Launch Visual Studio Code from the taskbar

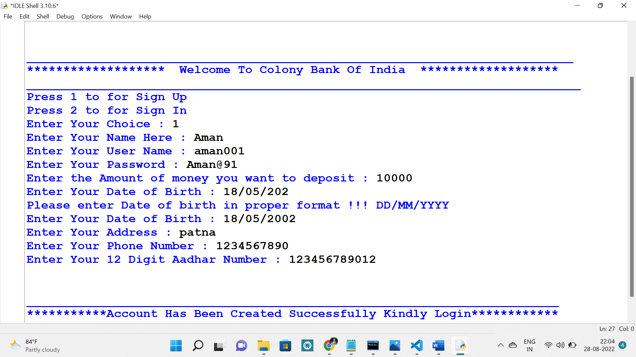click(416, 346)
